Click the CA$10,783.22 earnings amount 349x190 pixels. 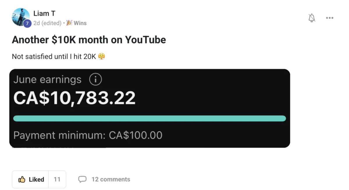click(x=74, y=98)
